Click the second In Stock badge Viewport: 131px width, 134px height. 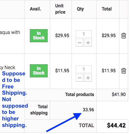tap(39, 71)
